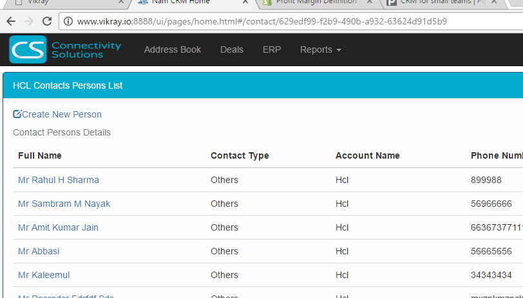The height and width of the screenshot is (298, 523).
Task: Close the Profit Margin Definition tab
Action: (371, 2)
